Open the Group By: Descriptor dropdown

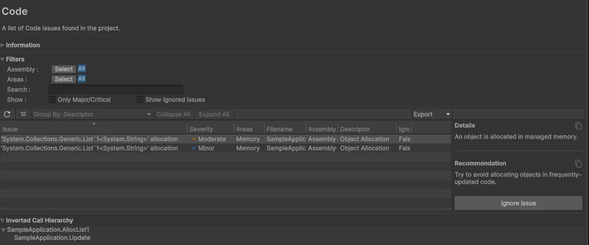click(92, 115)
